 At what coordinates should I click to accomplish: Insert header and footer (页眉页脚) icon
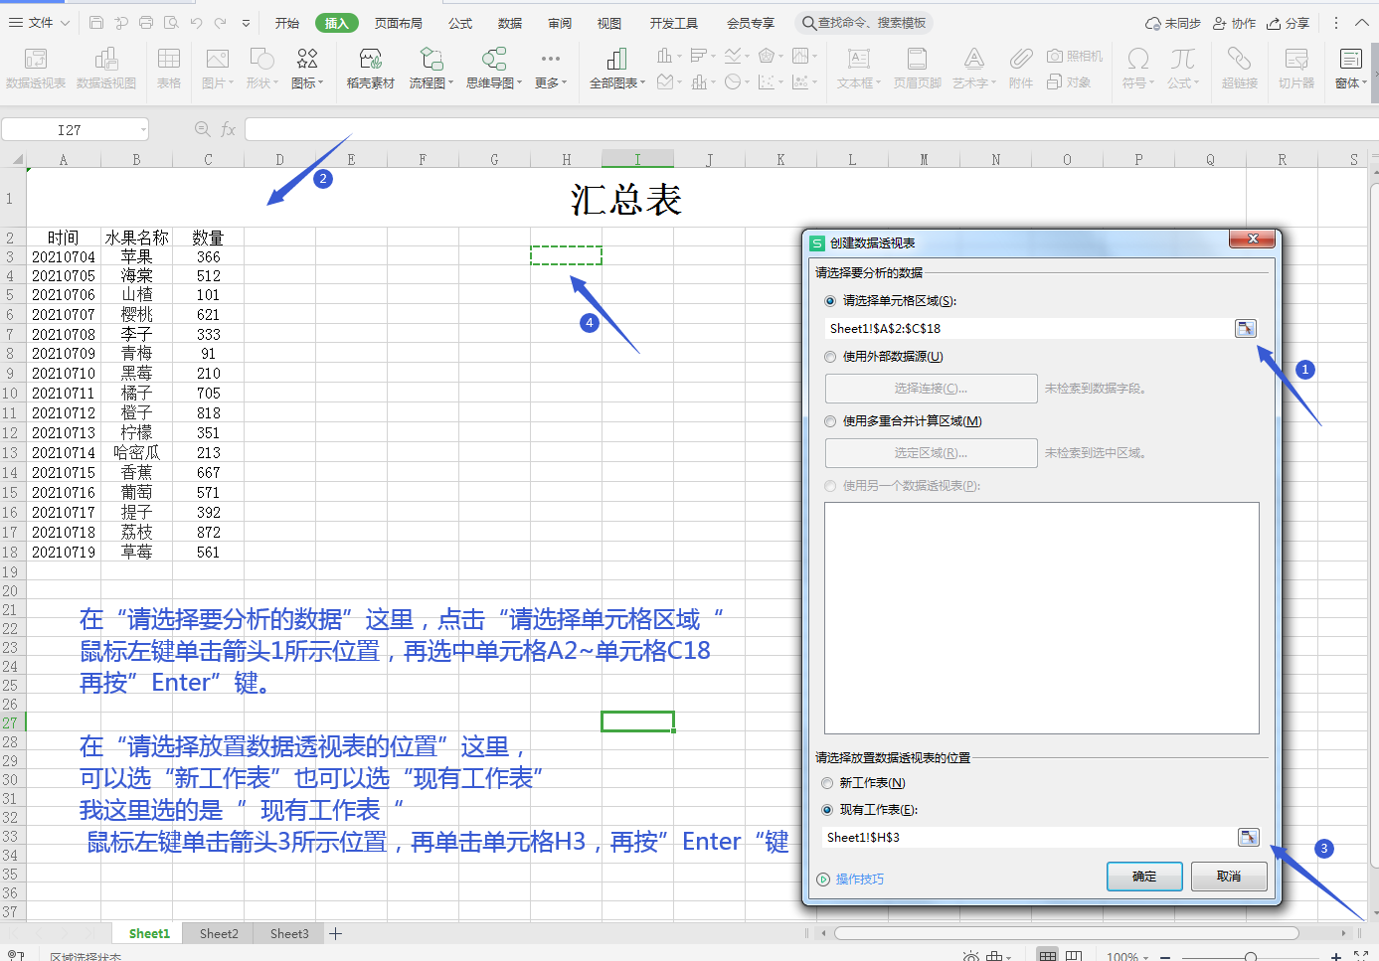tap(917, 68)
